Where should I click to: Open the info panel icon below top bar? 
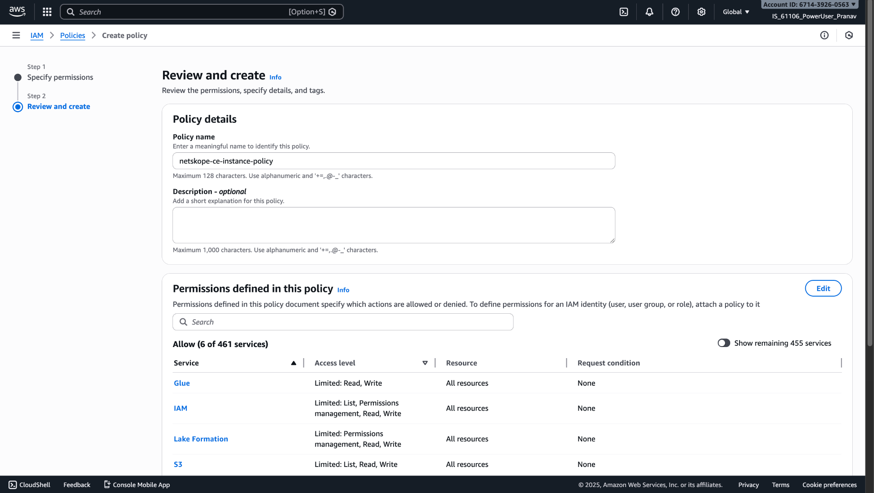pos(824,35)
